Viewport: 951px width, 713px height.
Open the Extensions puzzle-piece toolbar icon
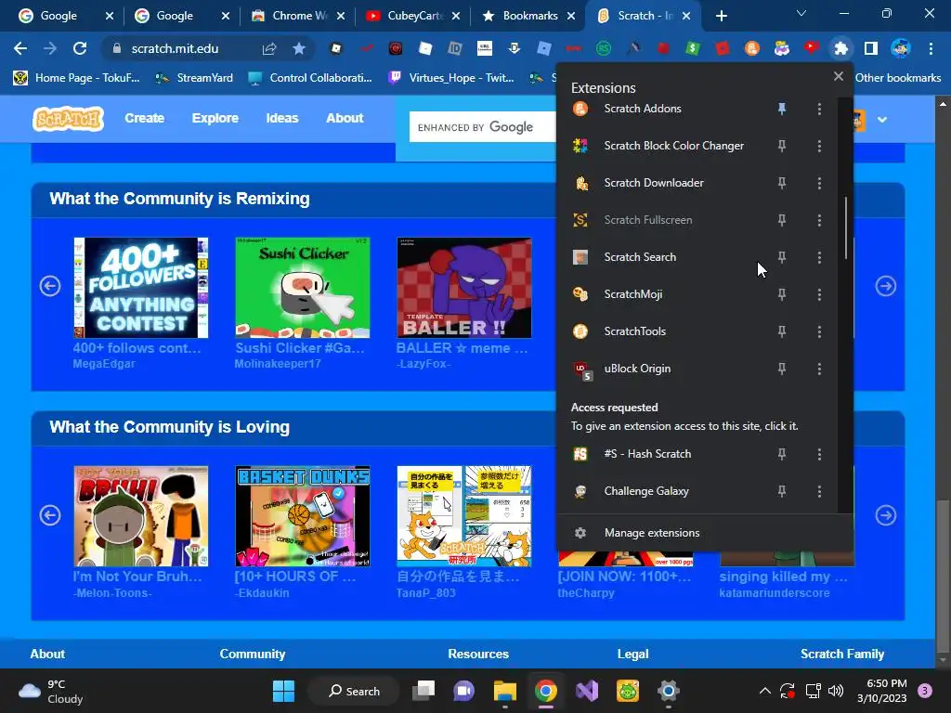[x=840, y=48]
